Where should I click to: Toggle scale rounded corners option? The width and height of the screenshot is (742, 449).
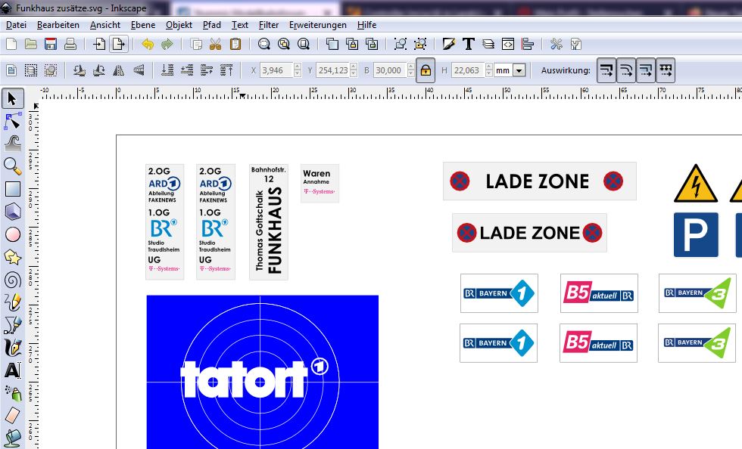click(626, 70)
